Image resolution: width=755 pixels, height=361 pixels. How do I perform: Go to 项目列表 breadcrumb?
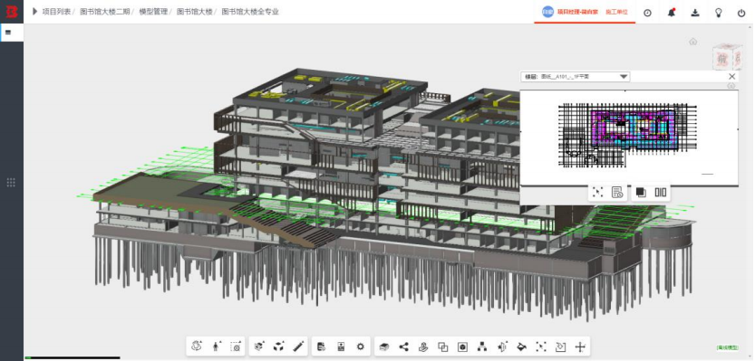[x=56, y=12]
